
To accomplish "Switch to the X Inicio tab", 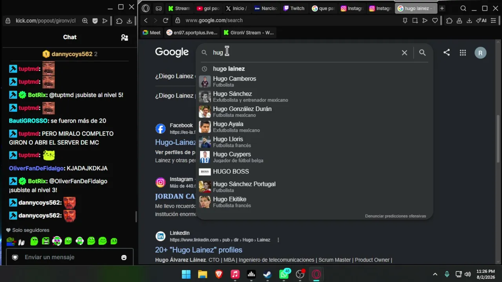I will pyautogui.click(x=236, y=8).
